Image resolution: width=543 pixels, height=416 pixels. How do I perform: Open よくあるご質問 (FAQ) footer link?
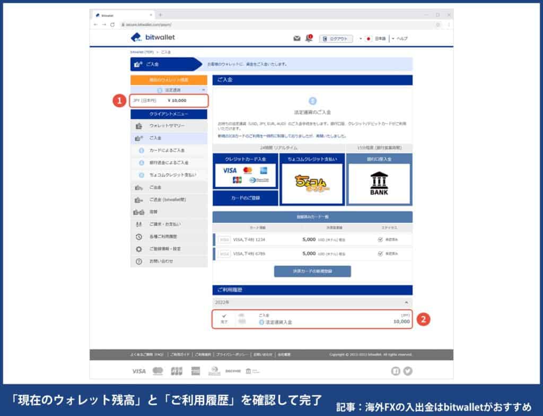(x=147, y=354)
